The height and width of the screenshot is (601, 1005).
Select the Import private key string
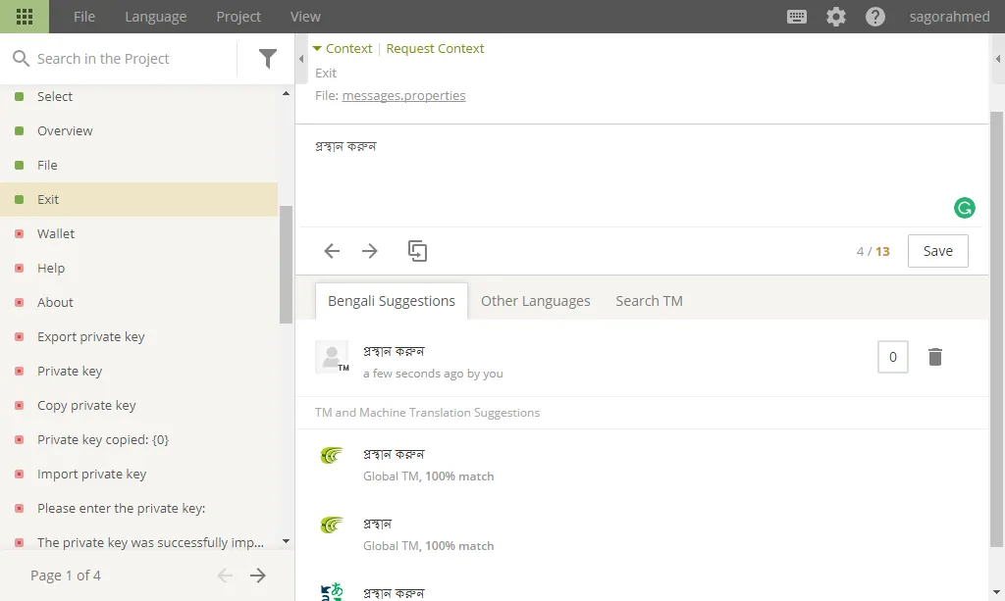[138, 475]
